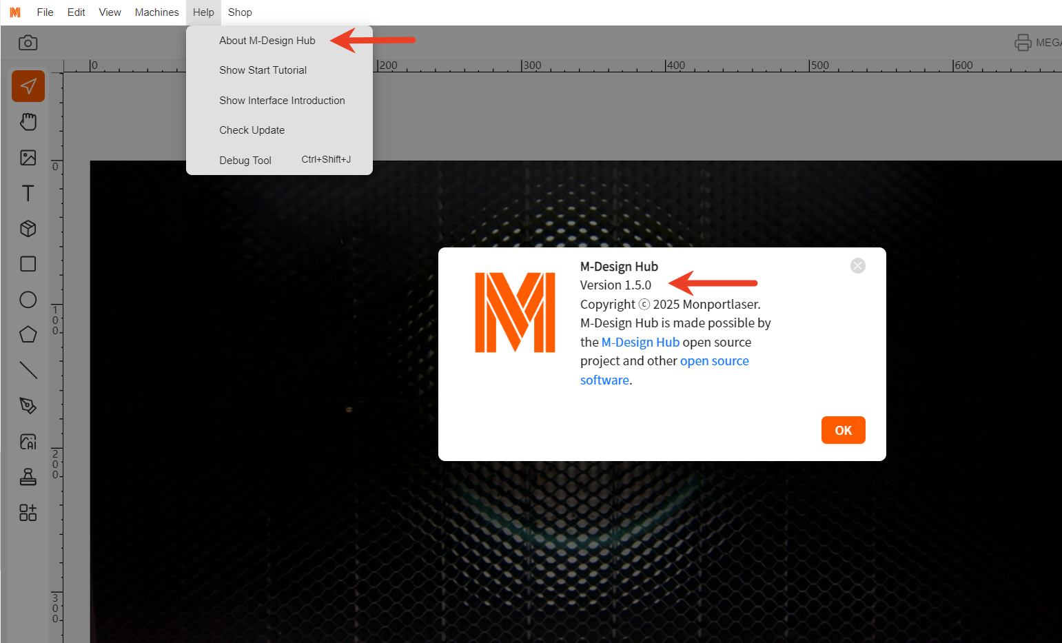This screenshot has height=643, width=1062.
Task: Select the line tool
Action: 28,370
